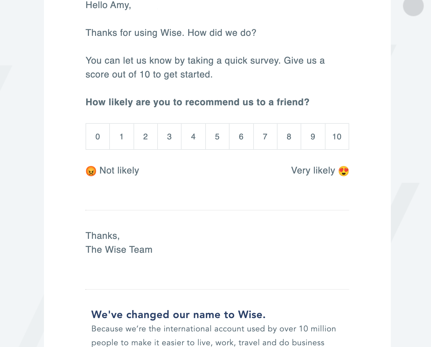Pick rating 2 on the scale
The width and height of the screenshot is (431, 347).
pyautogui.click(x=145, y=136)
